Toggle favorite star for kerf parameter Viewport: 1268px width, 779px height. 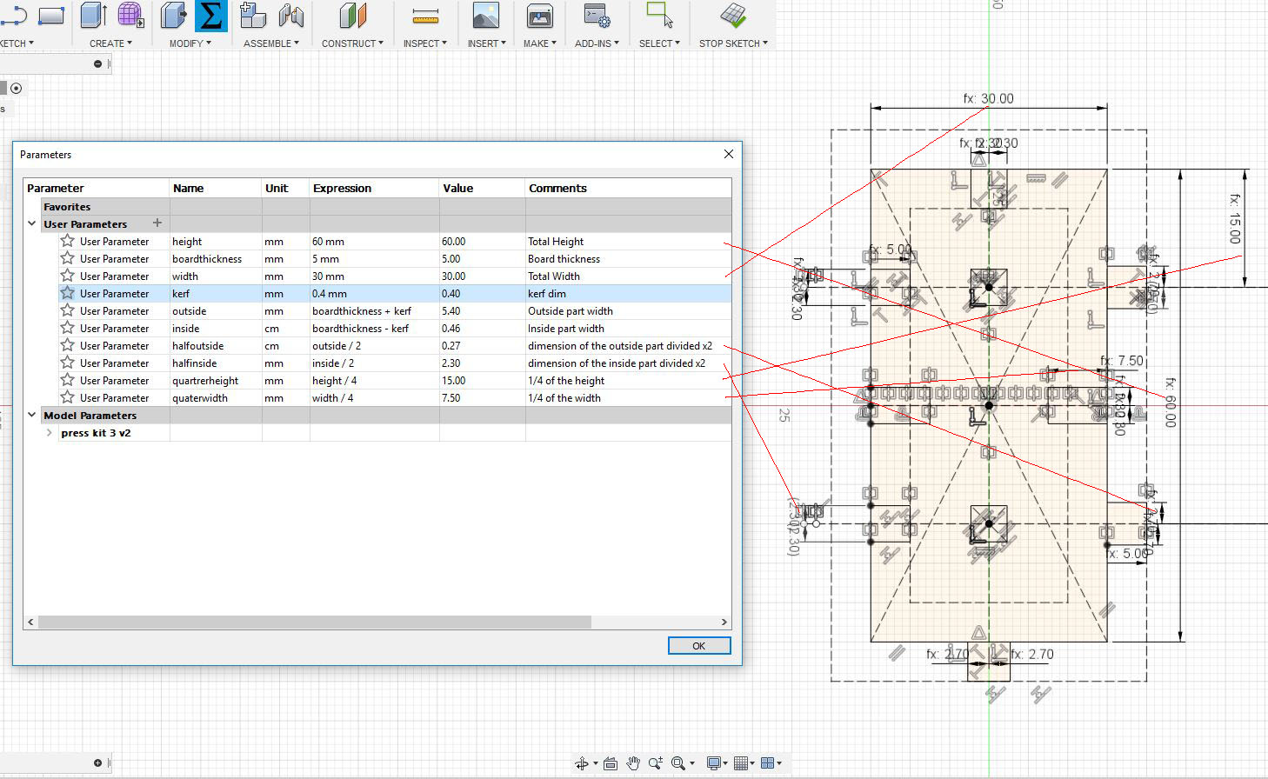pos(68,293)
